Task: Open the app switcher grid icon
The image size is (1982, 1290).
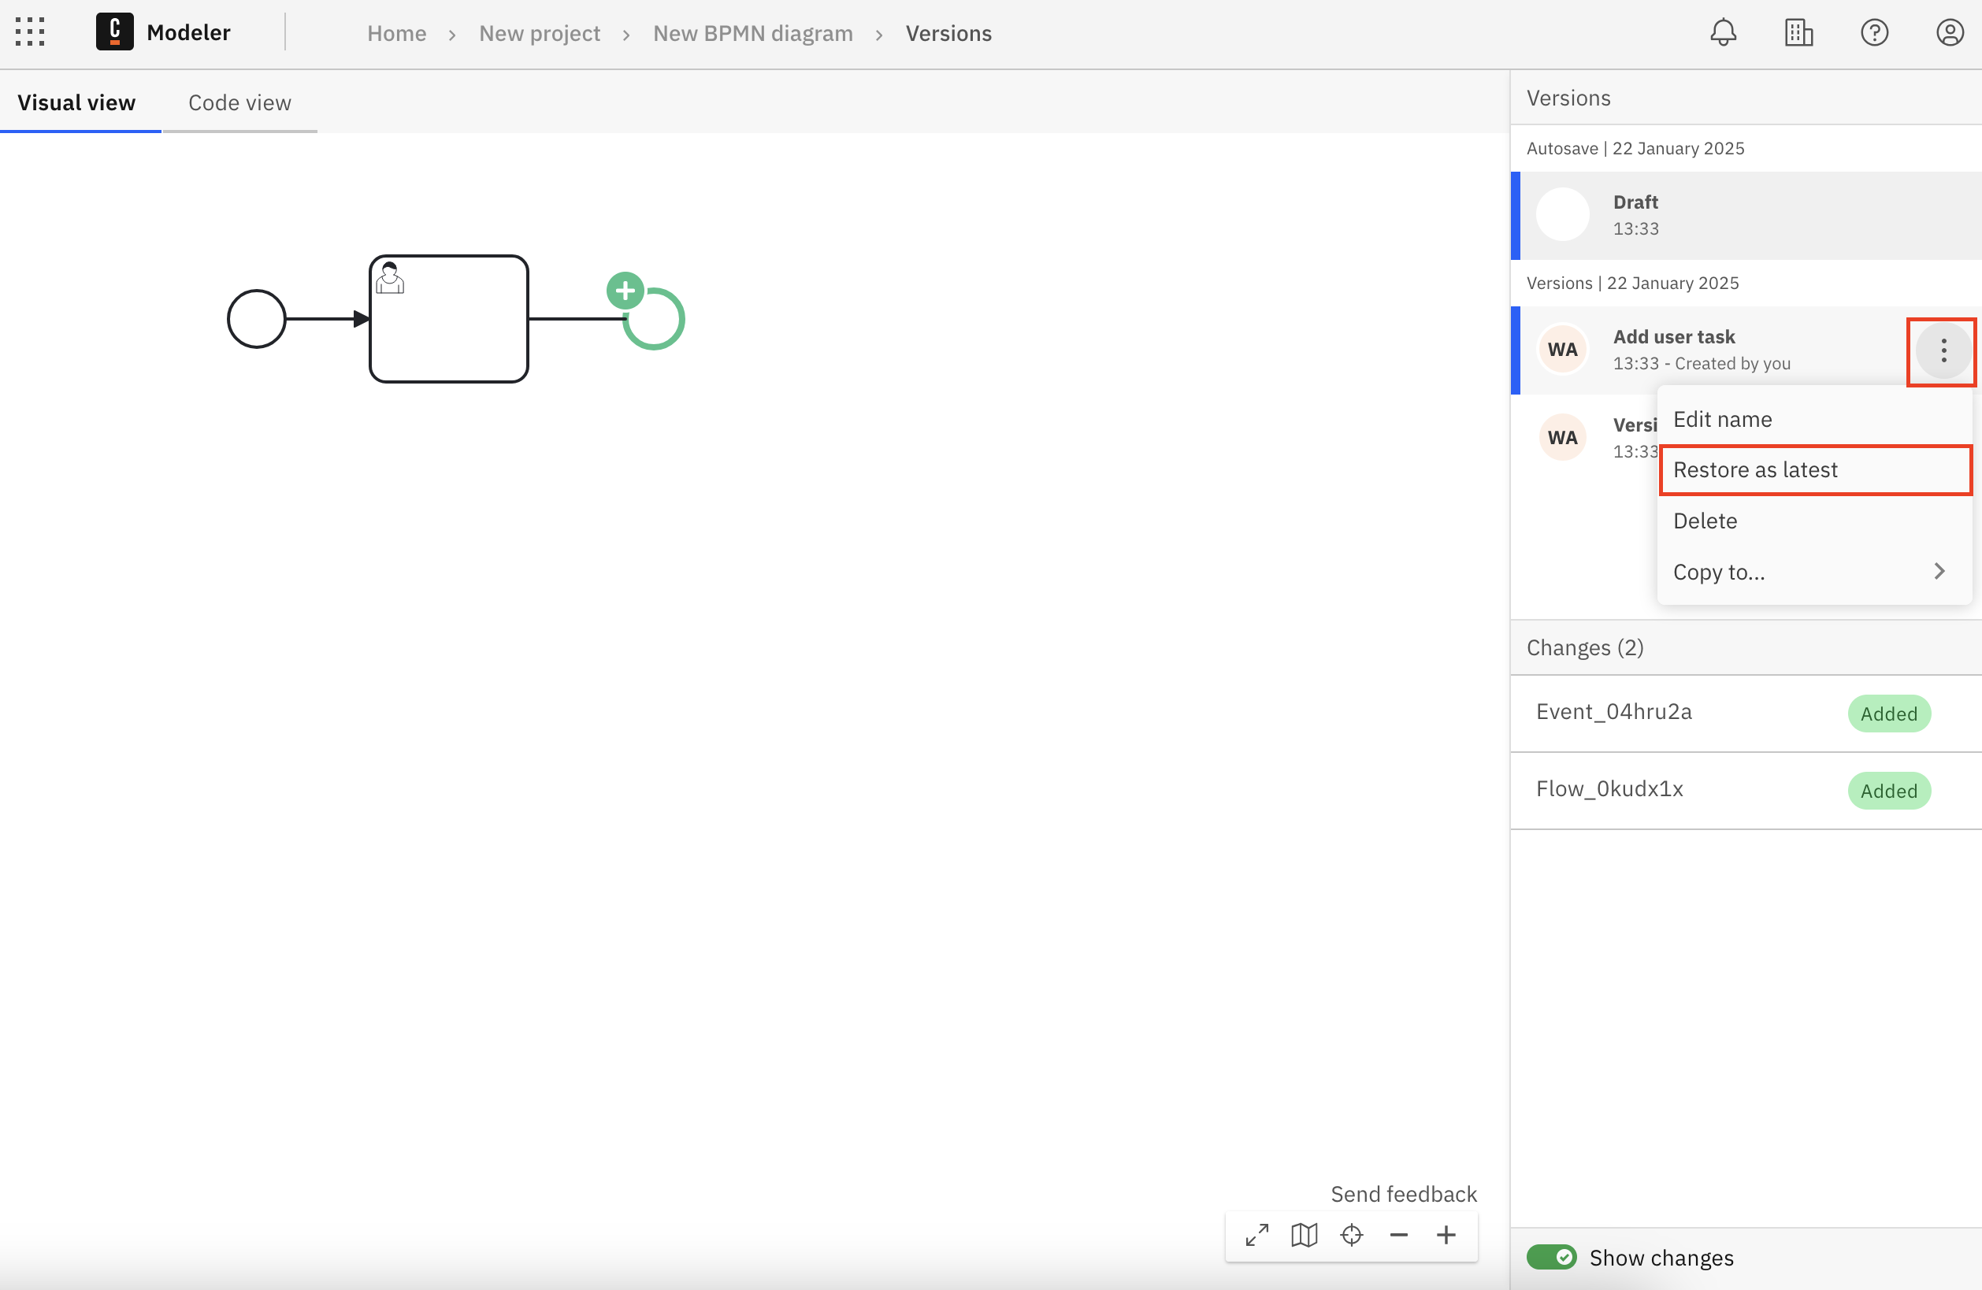Action: coord(30,32)
